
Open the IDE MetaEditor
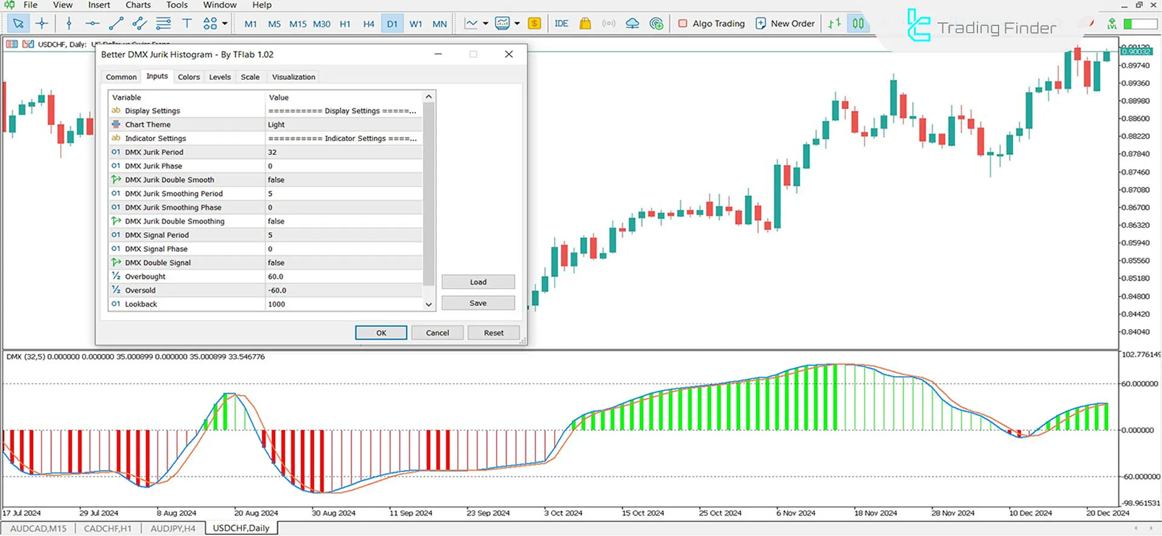click(561, 24)
